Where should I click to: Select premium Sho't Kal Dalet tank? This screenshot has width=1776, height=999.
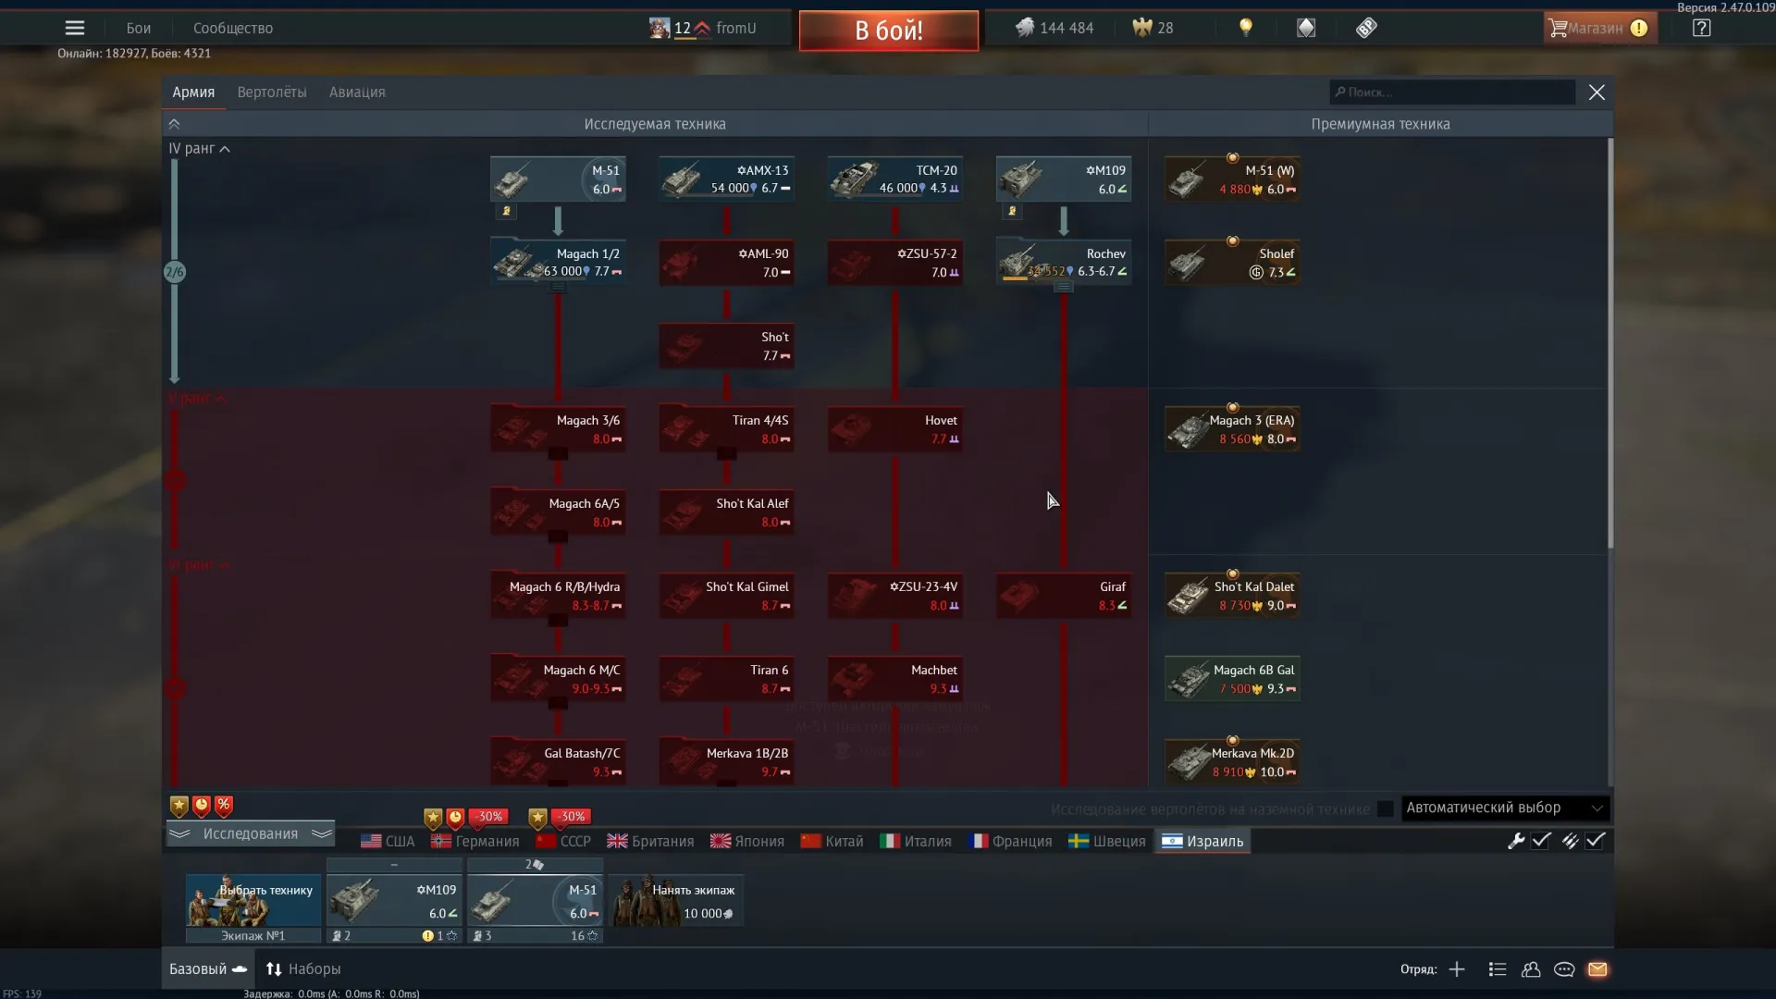point(1232,596)
